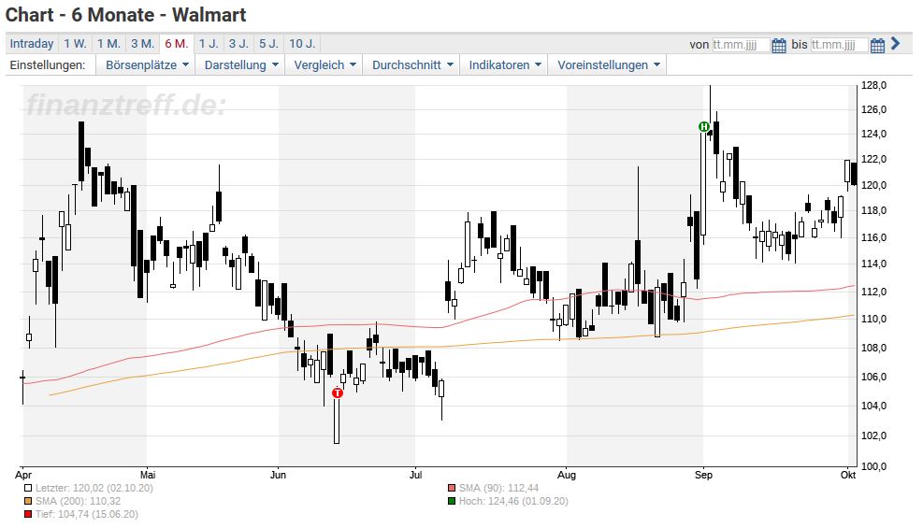Click the '112,0' y-axis price label

(873, 293)
